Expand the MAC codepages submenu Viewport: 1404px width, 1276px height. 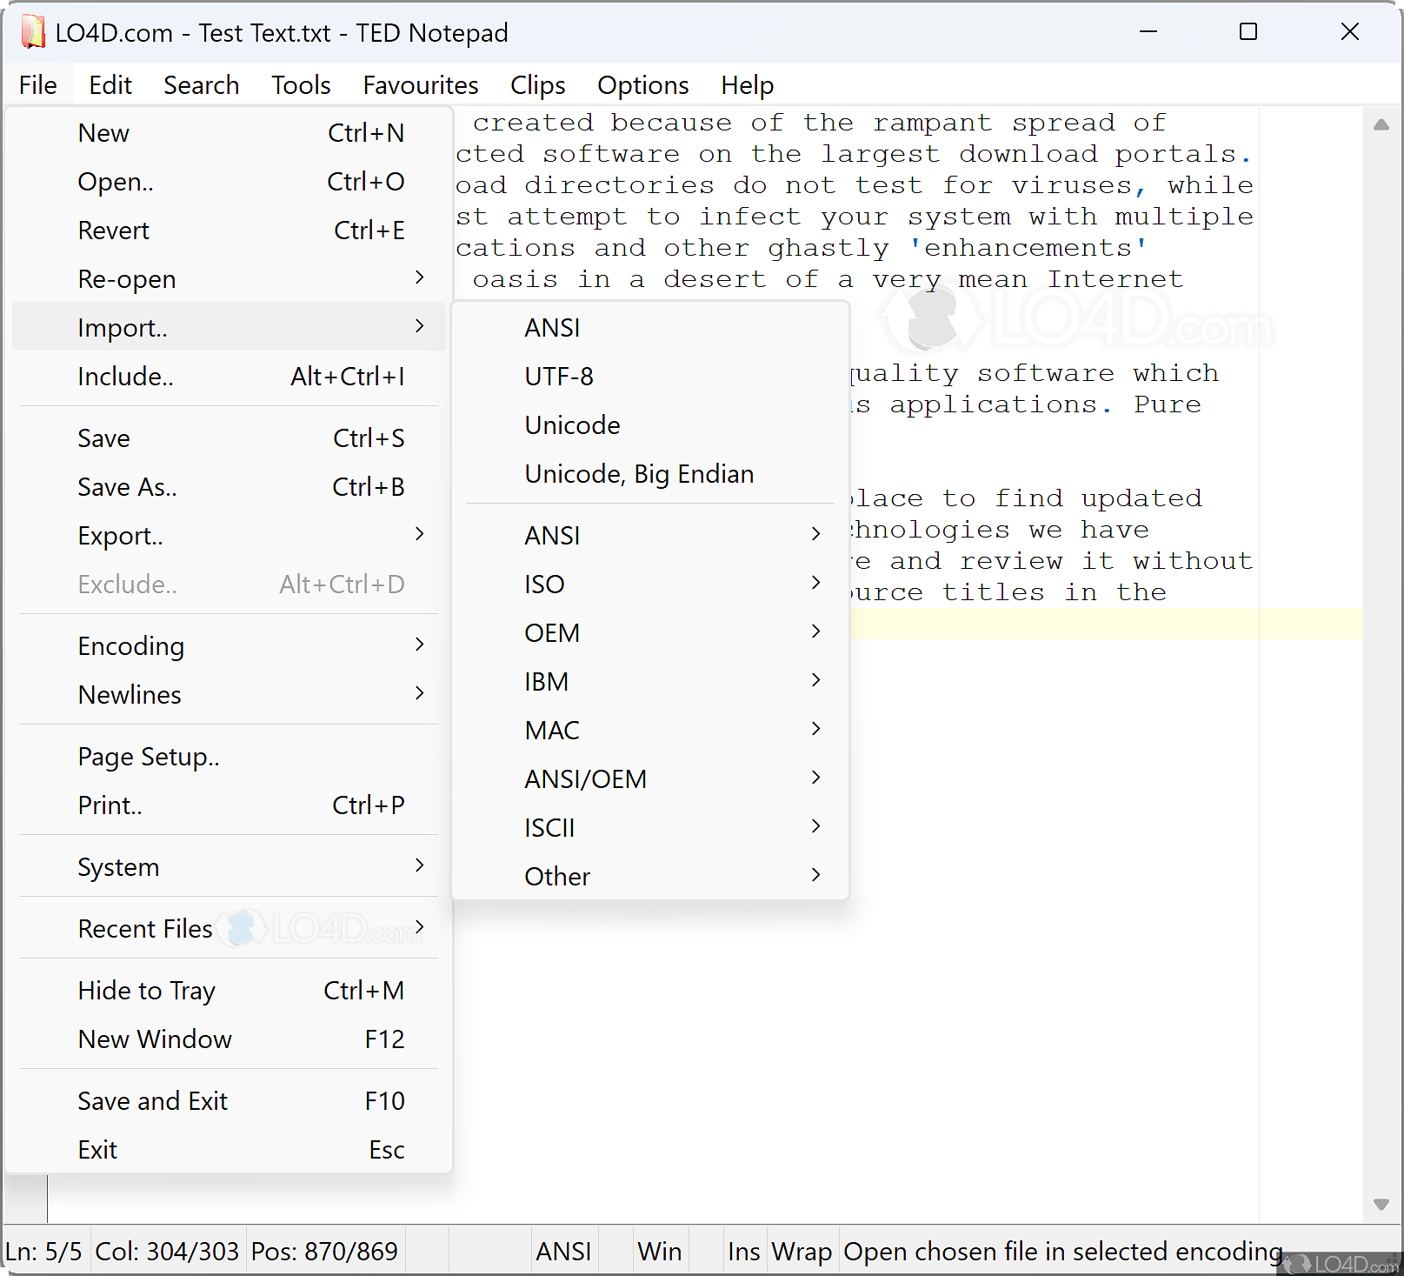pos(650,731)
